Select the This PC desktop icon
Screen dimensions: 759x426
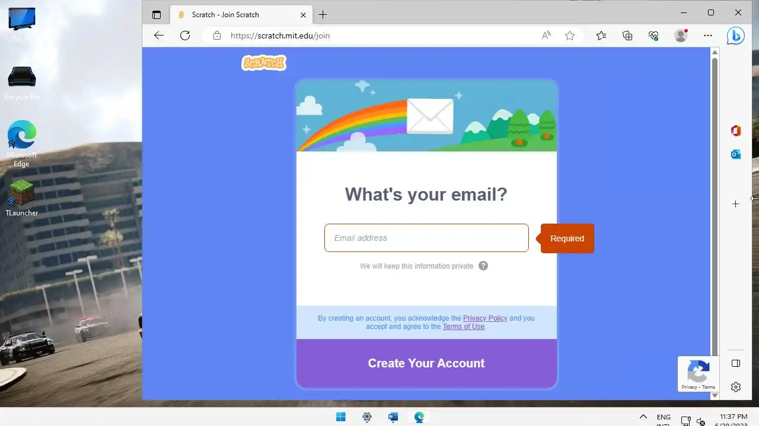(22, 25)
